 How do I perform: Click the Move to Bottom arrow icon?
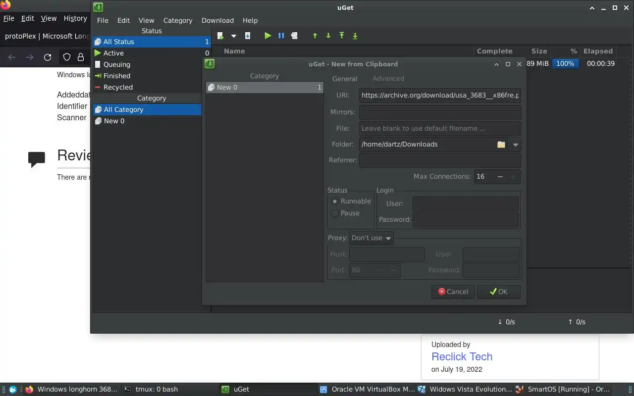click(x=355, y=36)
